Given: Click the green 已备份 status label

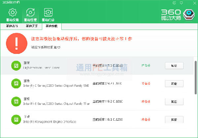Looking at the screenshot, I should point(146,65).
